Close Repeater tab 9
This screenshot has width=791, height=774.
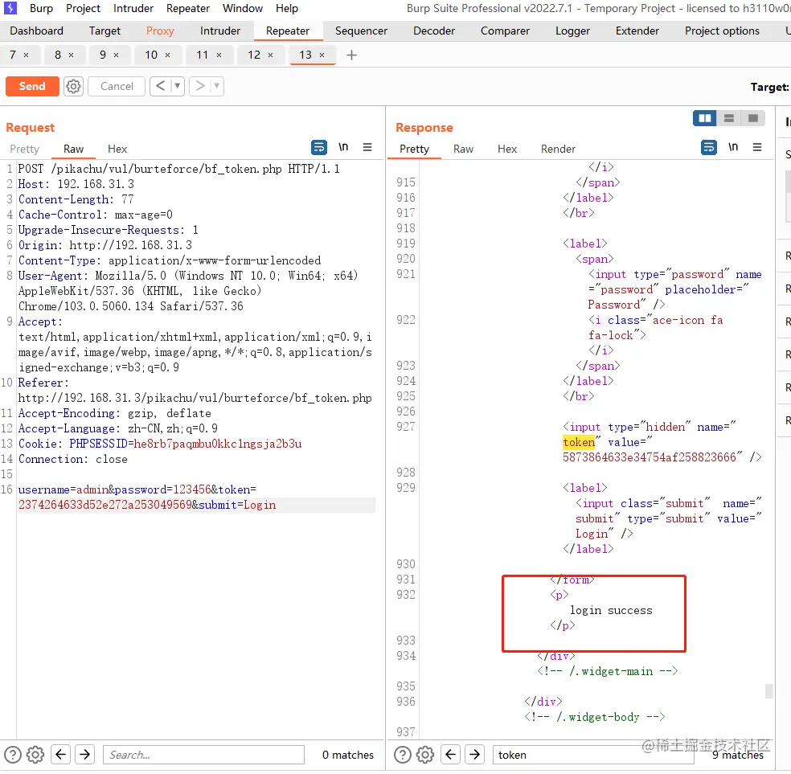[x=116, y=55]
